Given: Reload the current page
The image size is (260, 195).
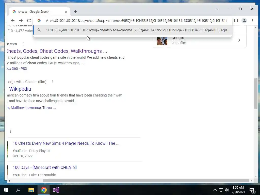Looking at the screenshot, I should (29, 21).
